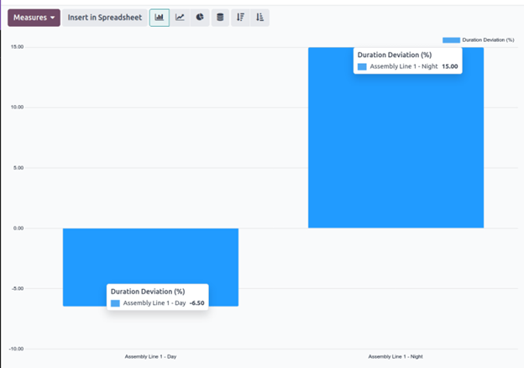Screen dimensions: 524x368
Task: Switch to line chart view
Action: pyautogui.click(x=180, y=18)
